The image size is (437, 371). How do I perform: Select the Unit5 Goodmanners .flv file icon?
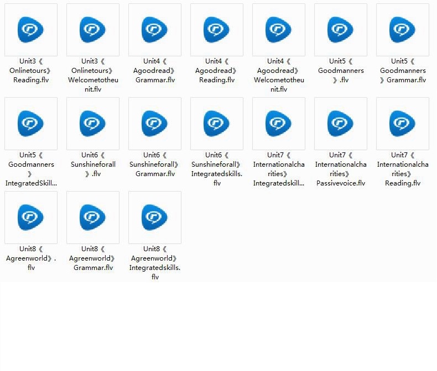click(341, 30)
